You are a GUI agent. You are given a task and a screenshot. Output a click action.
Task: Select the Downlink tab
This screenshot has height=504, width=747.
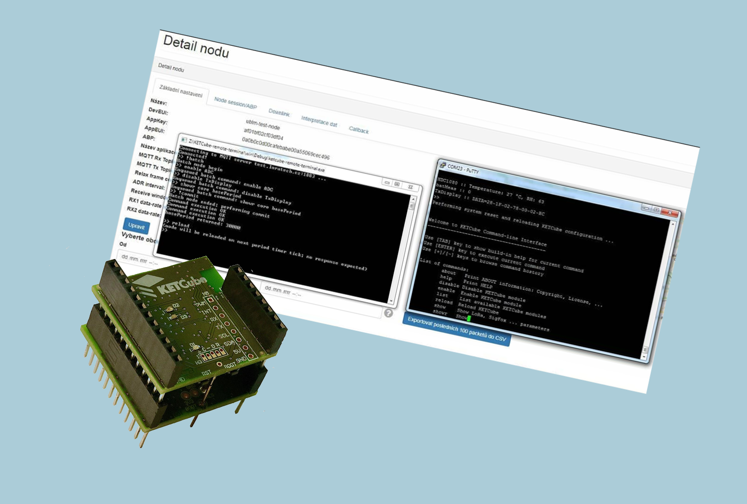click(279, 112)
